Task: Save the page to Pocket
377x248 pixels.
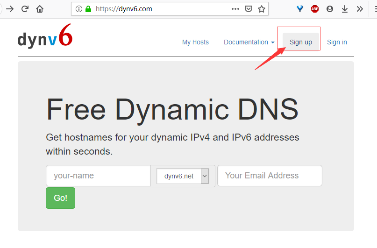Action: (x=249, y=9)
